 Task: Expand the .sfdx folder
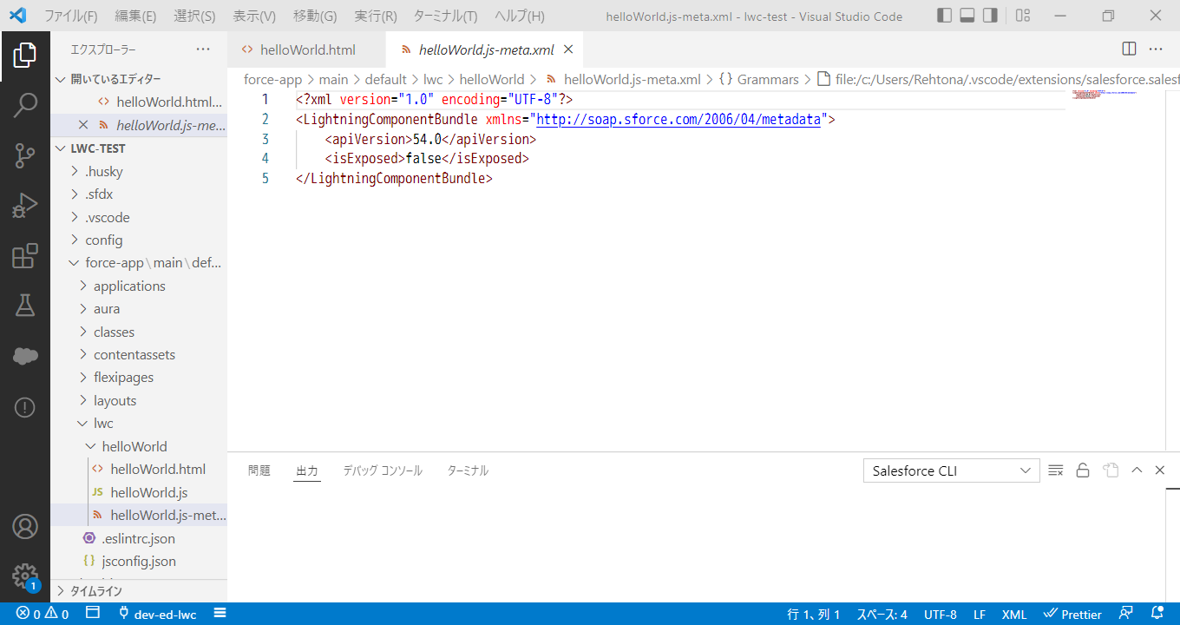coord(139,194)
